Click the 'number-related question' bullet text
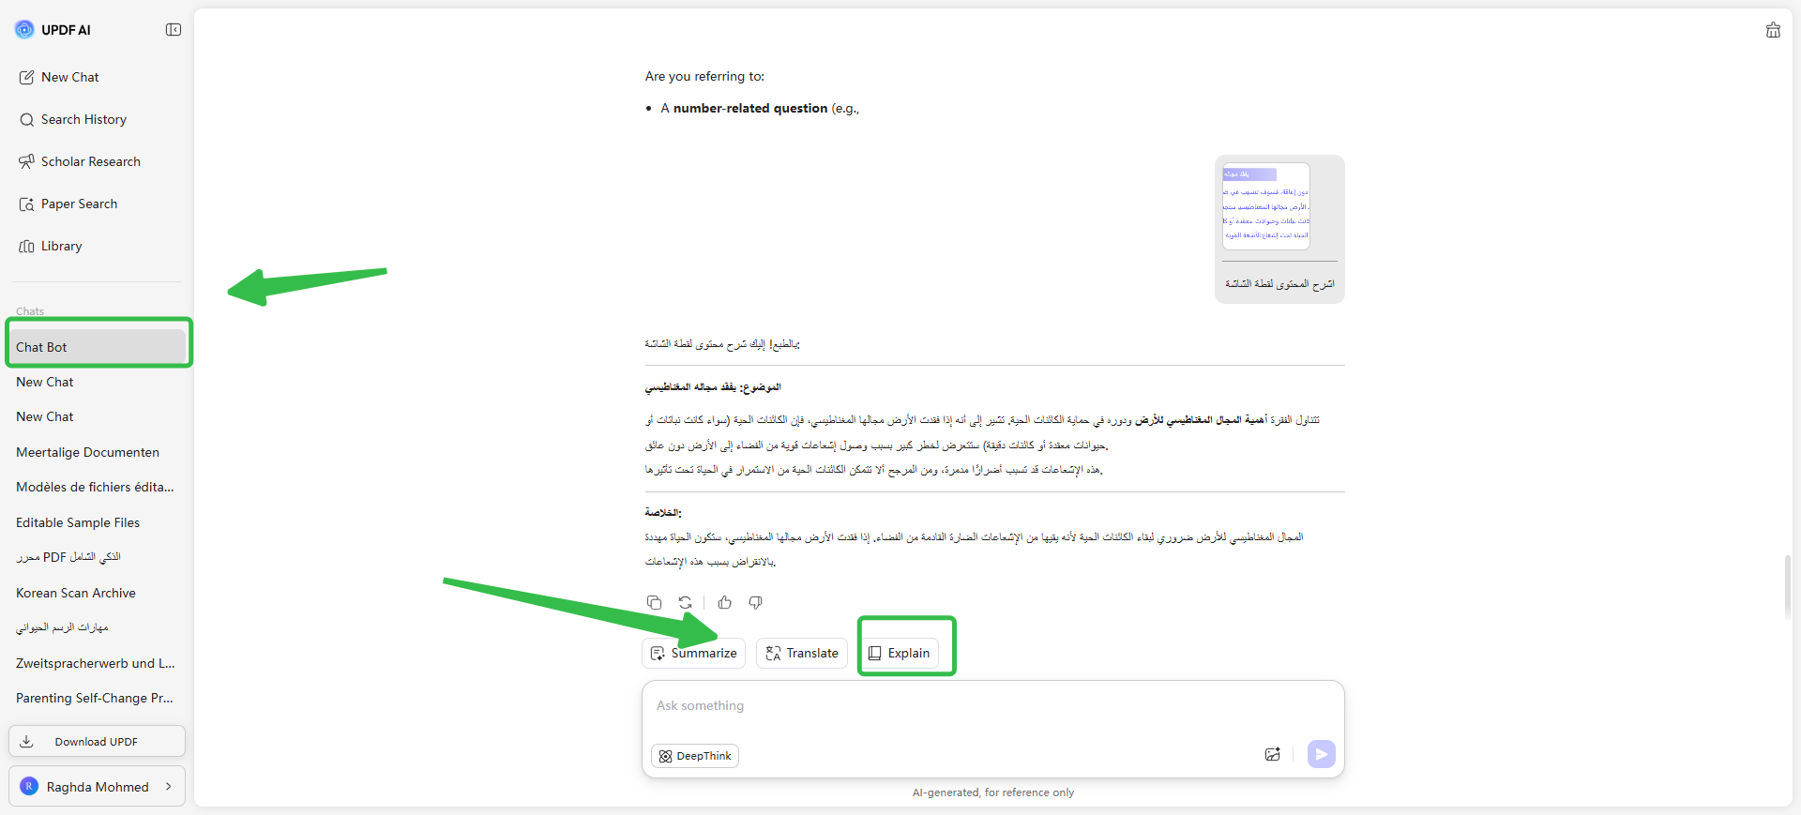The height and width of the screenshot is (815, 1801). click(x=750, y=108)
